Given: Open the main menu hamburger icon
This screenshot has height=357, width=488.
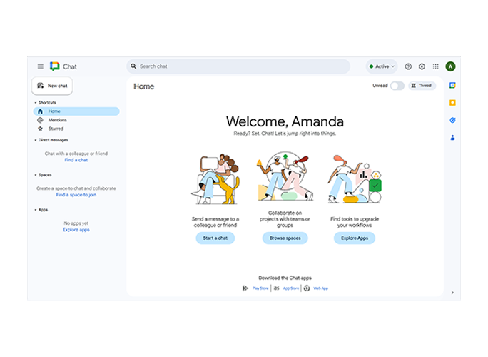Looking at the screenshot, I should pyautogui.click(x=40, y=66).
